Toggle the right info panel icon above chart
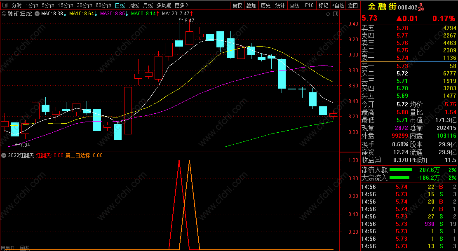 pos(336,14)
